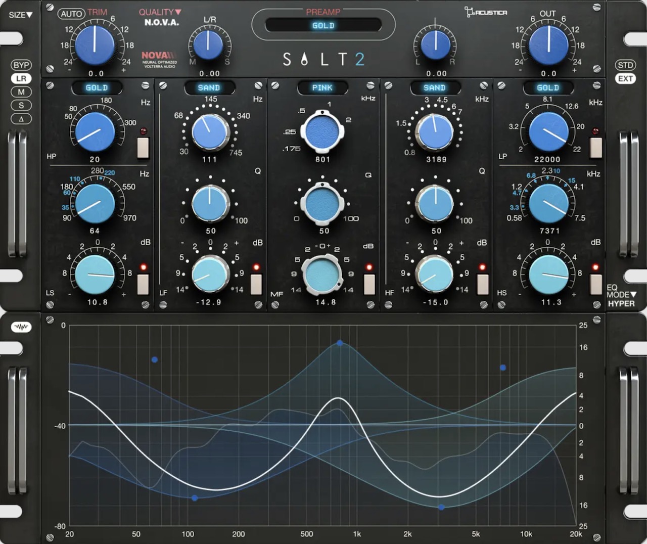
Task: Click the OUT value readout 0.0
Action: 549,74
